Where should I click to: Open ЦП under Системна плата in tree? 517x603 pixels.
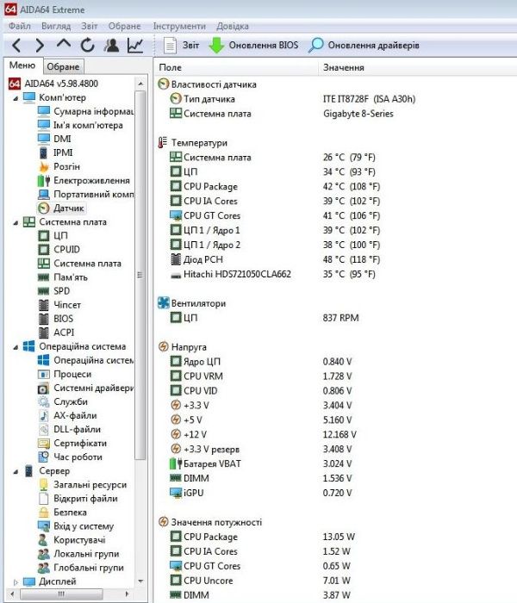click(x=53, y=236)
